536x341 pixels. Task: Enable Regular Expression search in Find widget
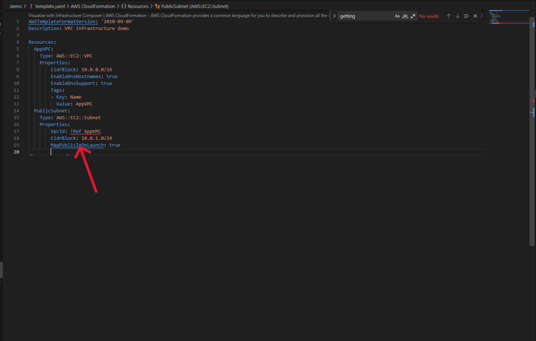(413, 16)
